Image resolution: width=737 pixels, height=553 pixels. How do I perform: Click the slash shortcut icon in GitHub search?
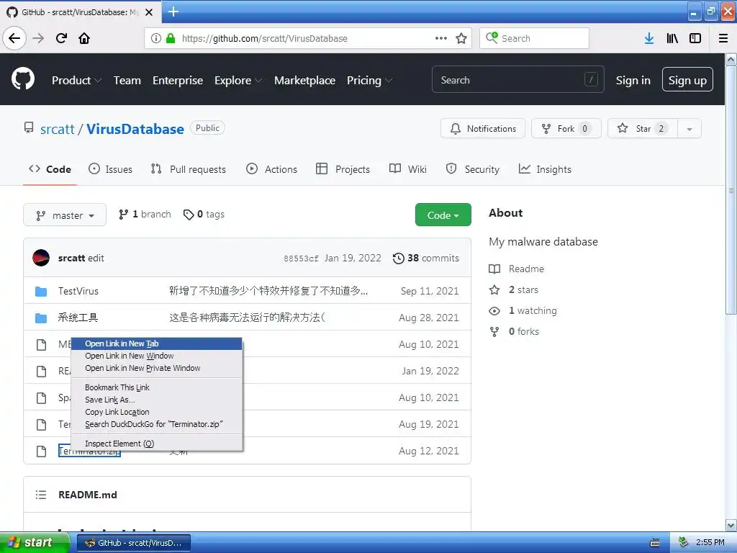[591, 79]
